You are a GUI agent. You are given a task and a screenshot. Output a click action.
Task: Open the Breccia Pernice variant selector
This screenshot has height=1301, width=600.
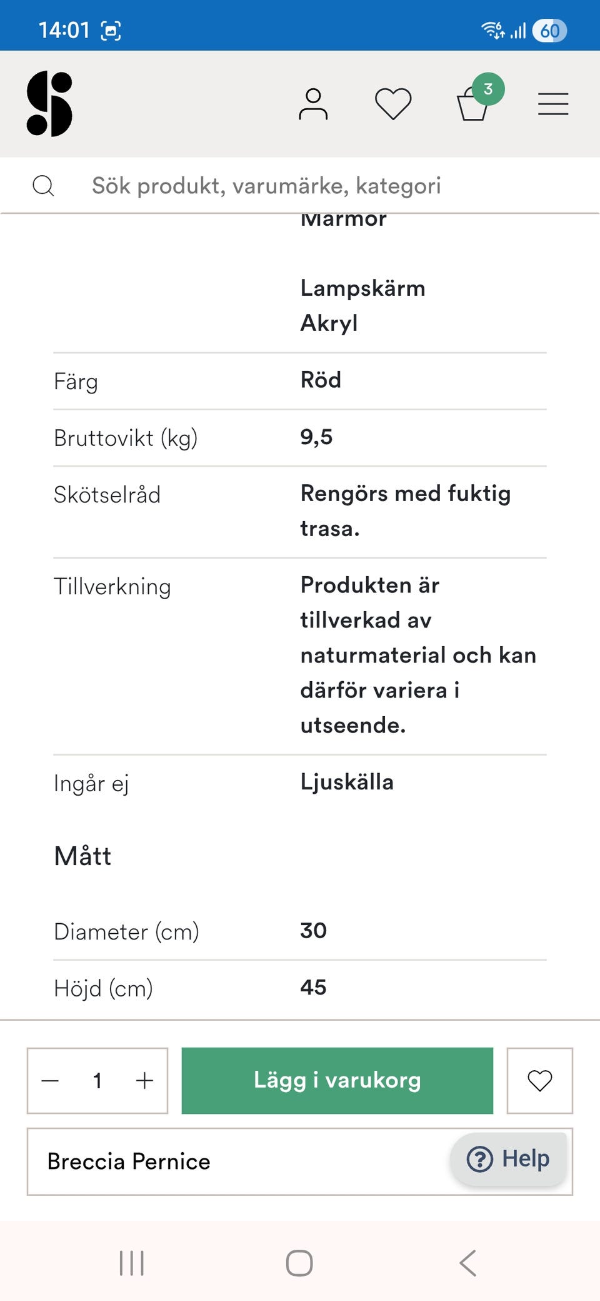[237, 1162]
